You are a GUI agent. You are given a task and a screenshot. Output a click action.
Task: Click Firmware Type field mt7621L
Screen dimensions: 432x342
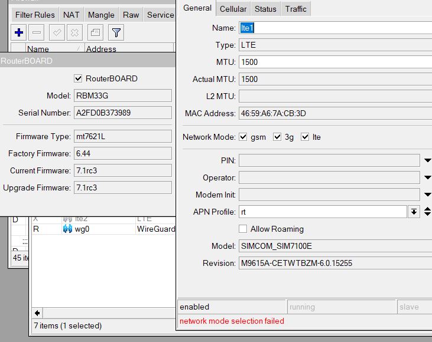(x=123, y=136)
